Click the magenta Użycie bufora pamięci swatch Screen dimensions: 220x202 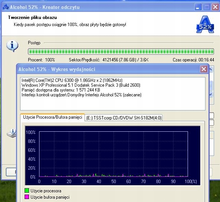pyautogui.click(x=27, y=197)
